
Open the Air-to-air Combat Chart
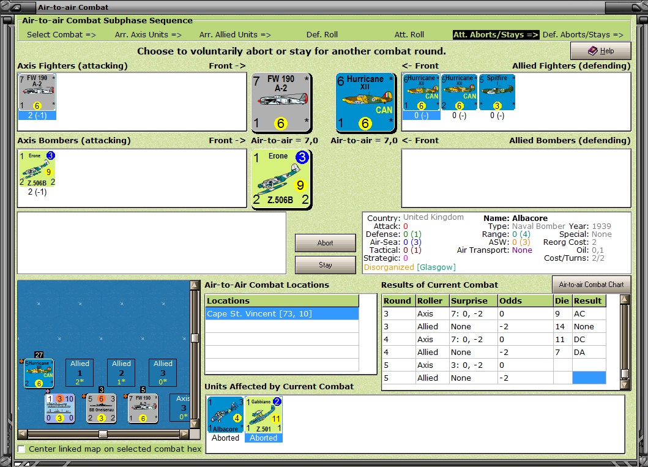coord(591,285)
